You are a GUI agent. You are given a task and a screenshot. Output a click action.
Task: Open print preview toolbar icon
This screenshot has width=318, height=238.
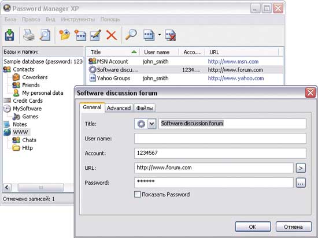point(45,35)
